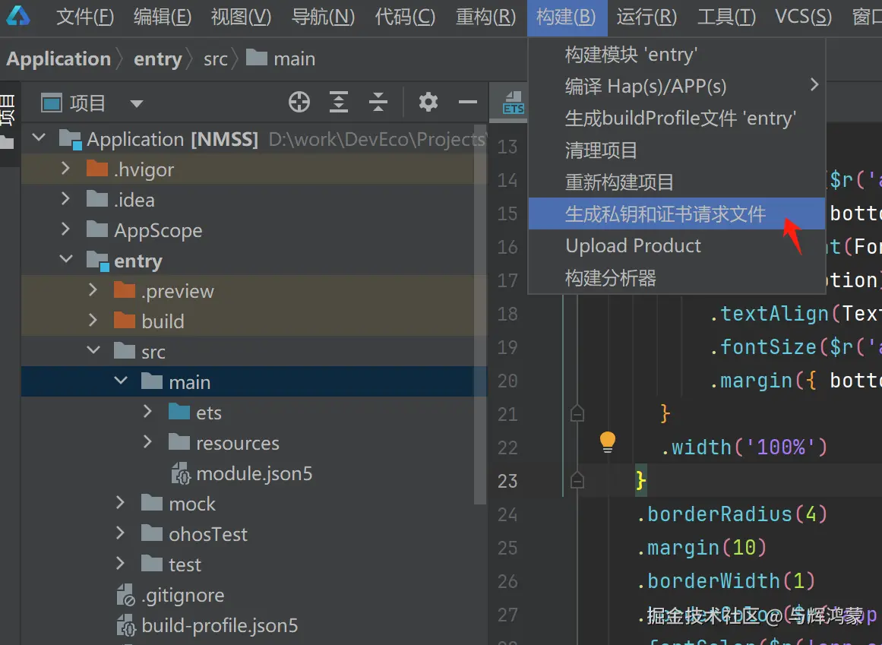Hide the project panel with minus icon

[467, 103]
